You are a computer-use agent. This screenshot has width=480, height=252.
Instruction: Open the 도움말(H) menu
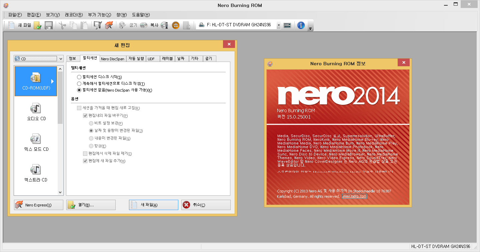coord(141,15)
